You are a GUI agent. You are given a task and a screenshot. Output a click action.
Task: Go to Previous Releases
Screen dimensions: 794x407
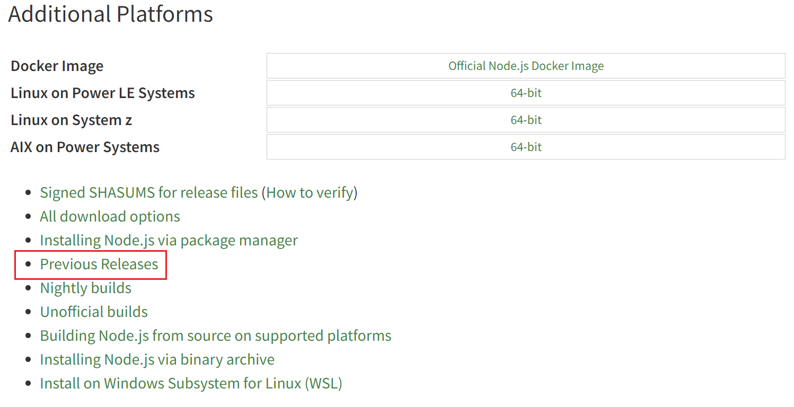pos(99,264)
